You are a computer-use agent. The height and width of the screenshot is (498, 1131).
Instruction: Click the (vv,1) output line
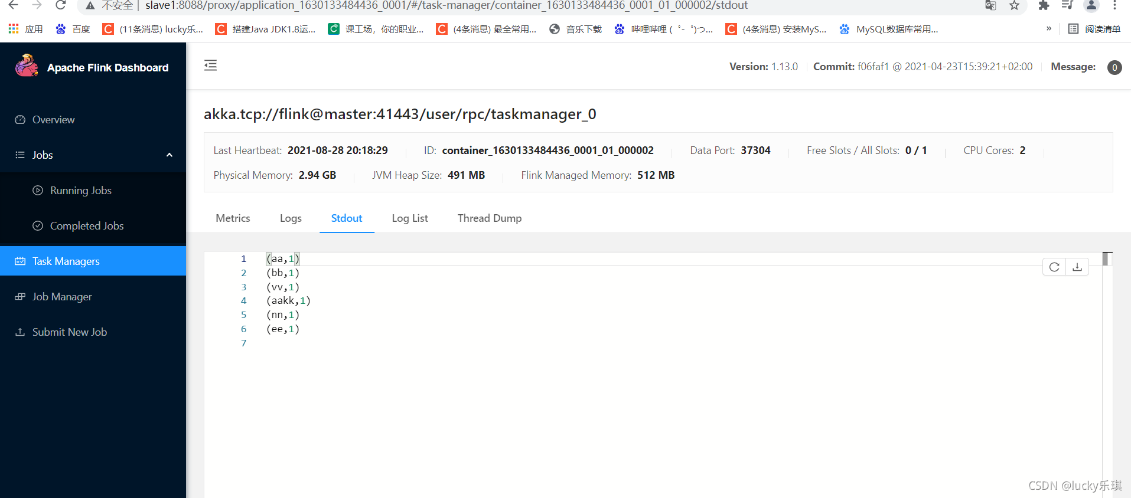point(283,287)
